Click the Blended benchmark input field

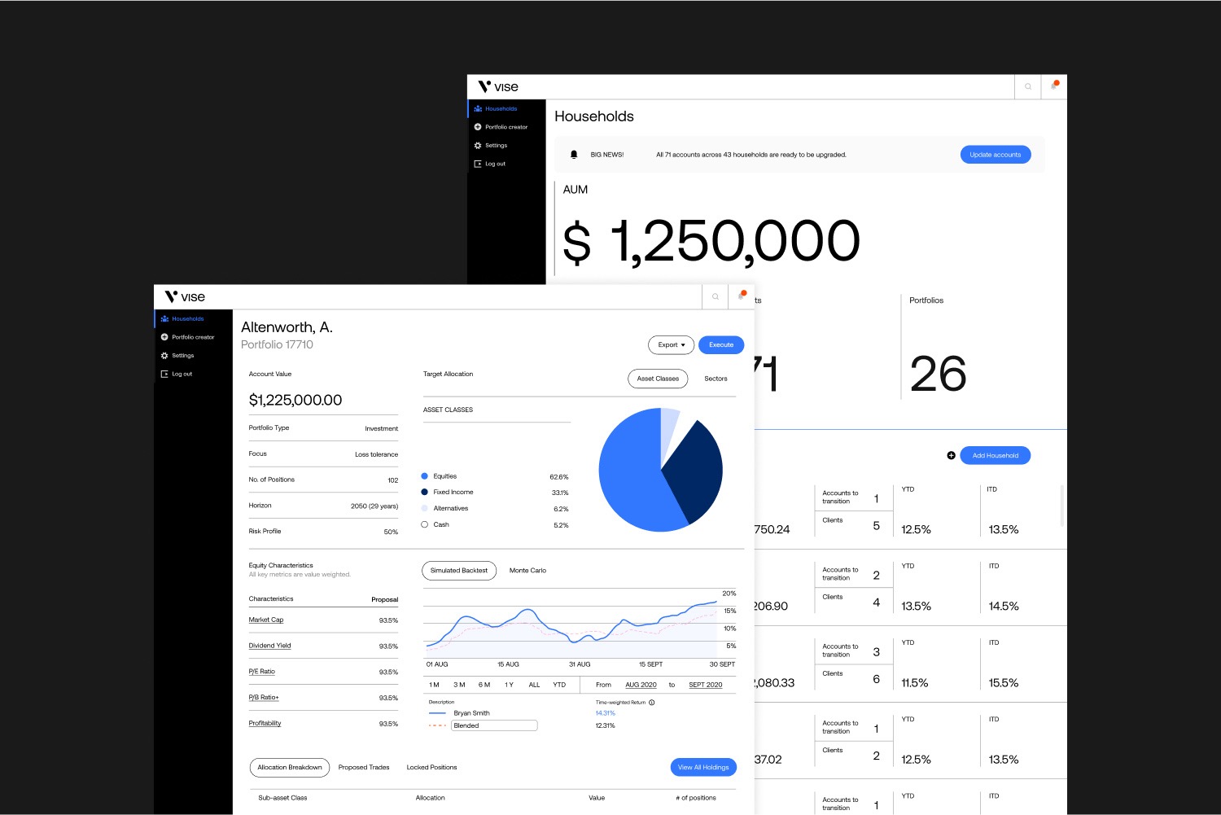494,725
